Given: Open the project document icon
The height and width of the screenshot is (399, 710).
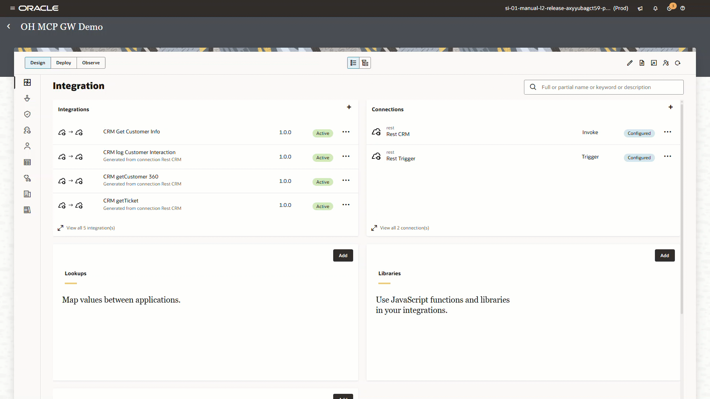Looking at the screenshot, I should click(x=642, y=63).
